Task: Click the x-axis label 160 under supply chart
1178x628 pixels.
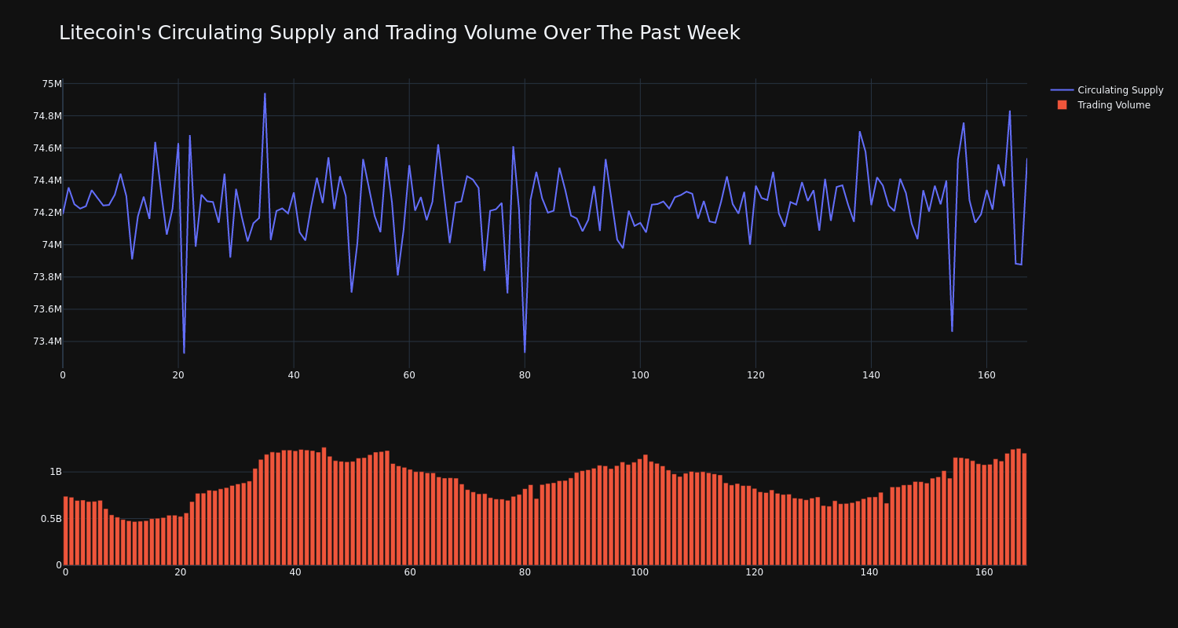Action: (x=986, y=375)
